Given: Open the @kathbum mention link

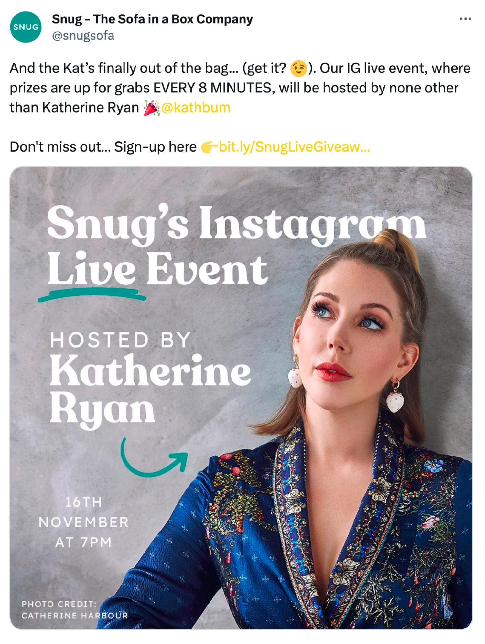Looking at the screenshot, I should pos(196,108).
